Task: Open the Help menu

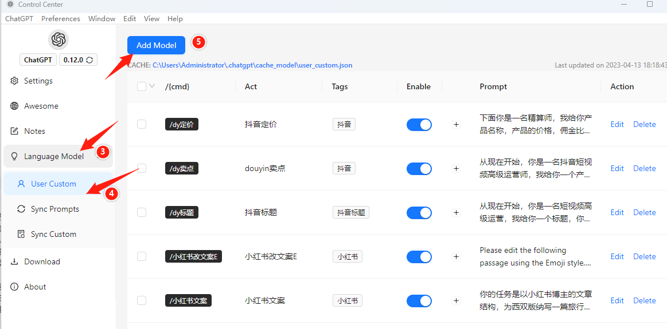Action: (x=175, y=19)
